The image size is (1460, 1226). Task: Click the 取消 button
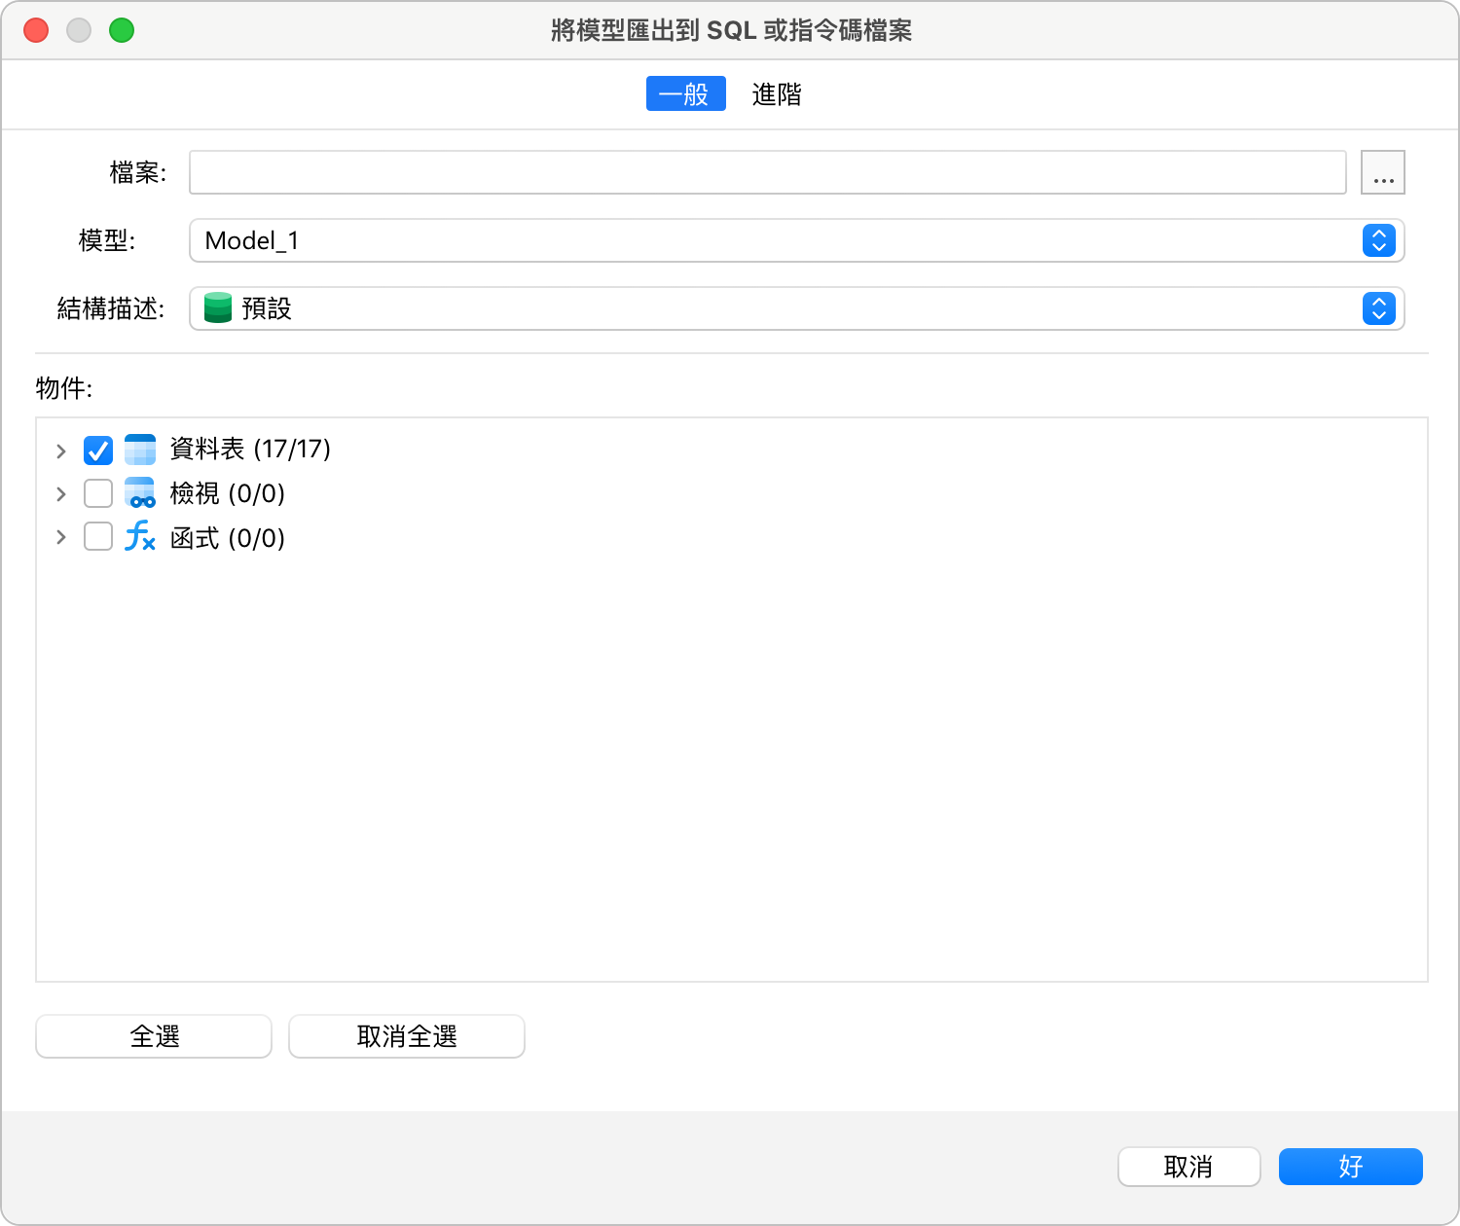click(1189, 1167)
